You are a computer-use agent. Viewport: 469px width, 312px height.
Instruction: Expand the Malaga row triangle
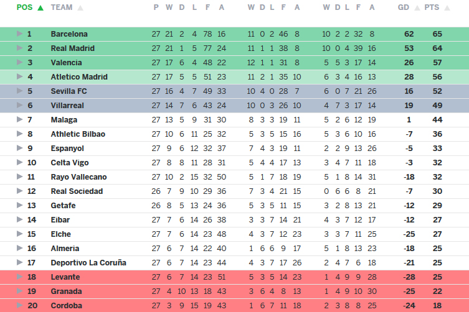pyautogui.click(x=19, y=119)
